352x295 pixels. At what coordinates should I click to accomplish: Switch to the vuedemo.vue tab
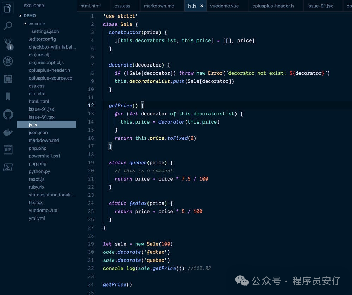pyautogui.click(x=224, y=6)
